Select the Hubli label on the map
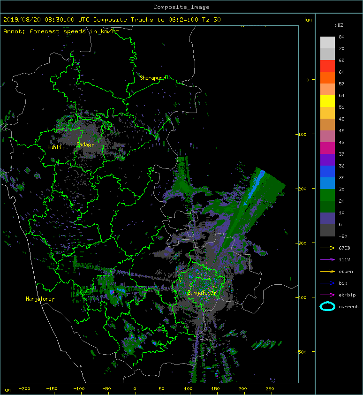363x395 pixels. (54, 147)
